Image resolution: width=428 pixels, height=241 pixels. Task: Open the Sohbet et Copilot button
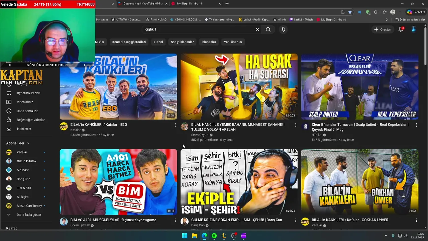point(416,12)
